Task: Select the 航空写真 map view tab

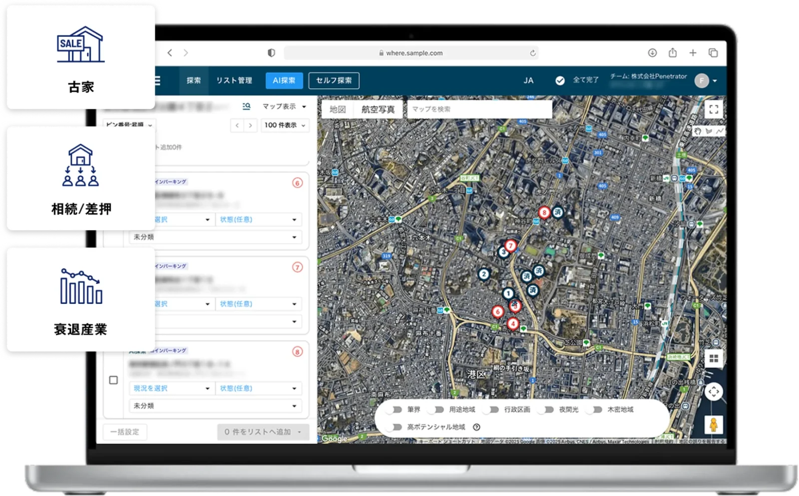Action: click(378, 109)
